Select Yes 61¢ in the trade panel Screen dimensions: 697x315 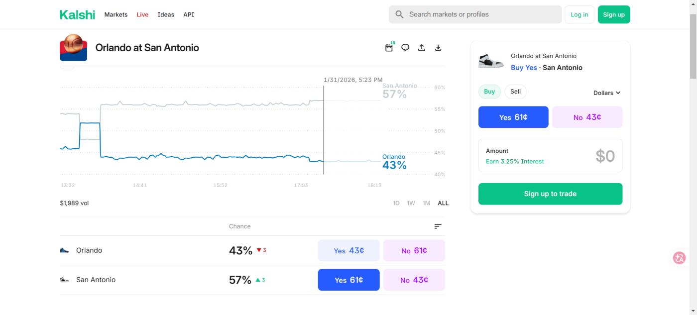pyautogui.click(x=513, y=117)
